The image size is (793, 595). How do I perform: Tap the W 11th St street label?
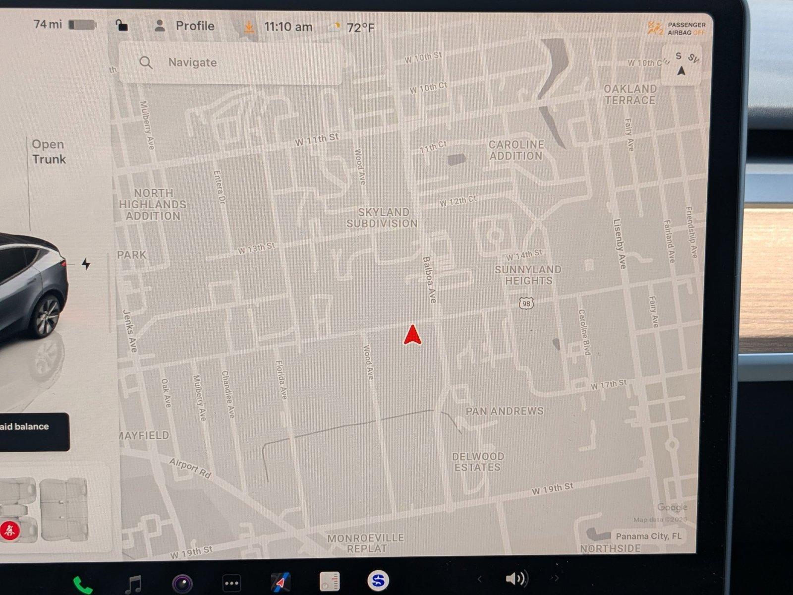point(317,139)
